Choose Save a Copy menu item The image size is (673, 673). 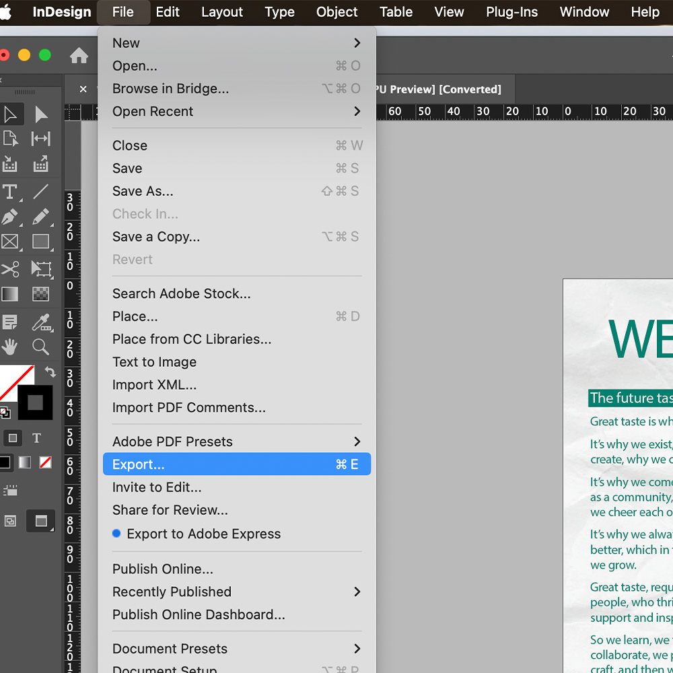tap(237, 236)
